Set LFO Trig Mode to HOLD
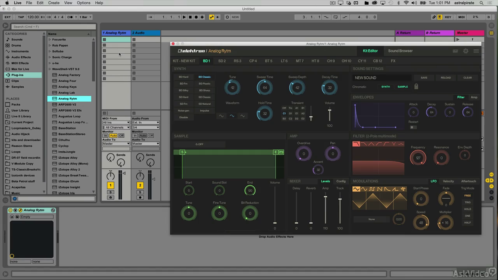498x280 pixels. coord(467,209)
